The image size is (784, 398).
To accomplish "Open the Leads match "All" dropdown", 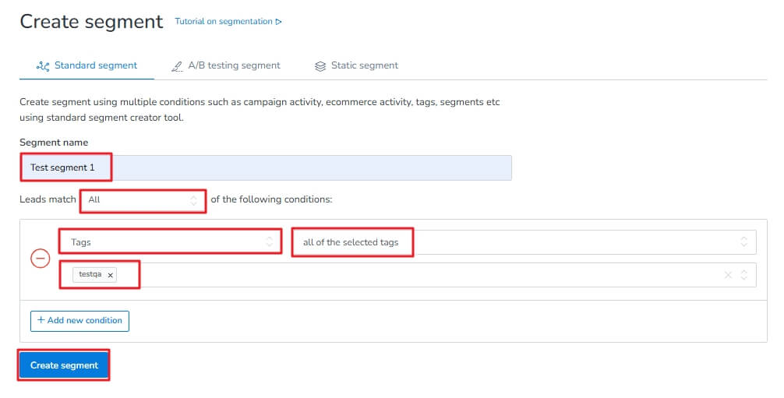I will [143, 200].
